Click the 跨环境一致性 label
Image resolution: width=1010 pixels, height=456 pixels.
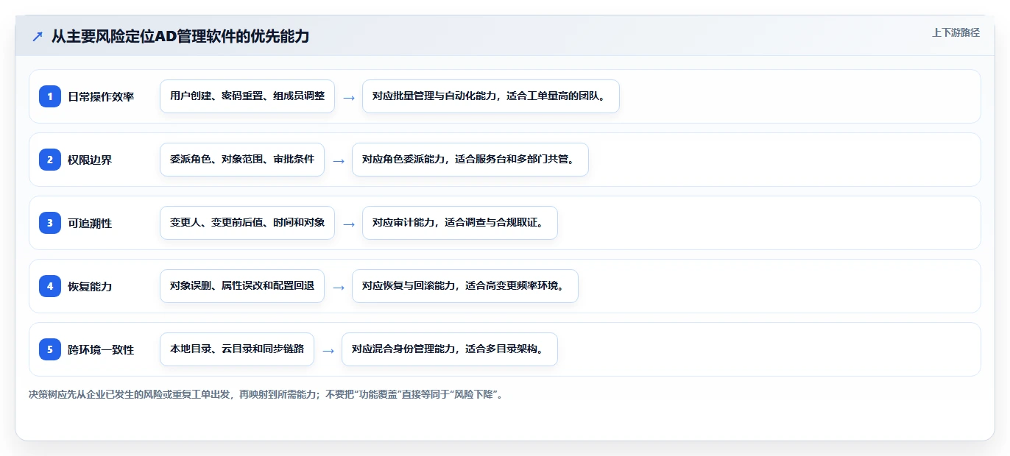(x=101, y=349)
